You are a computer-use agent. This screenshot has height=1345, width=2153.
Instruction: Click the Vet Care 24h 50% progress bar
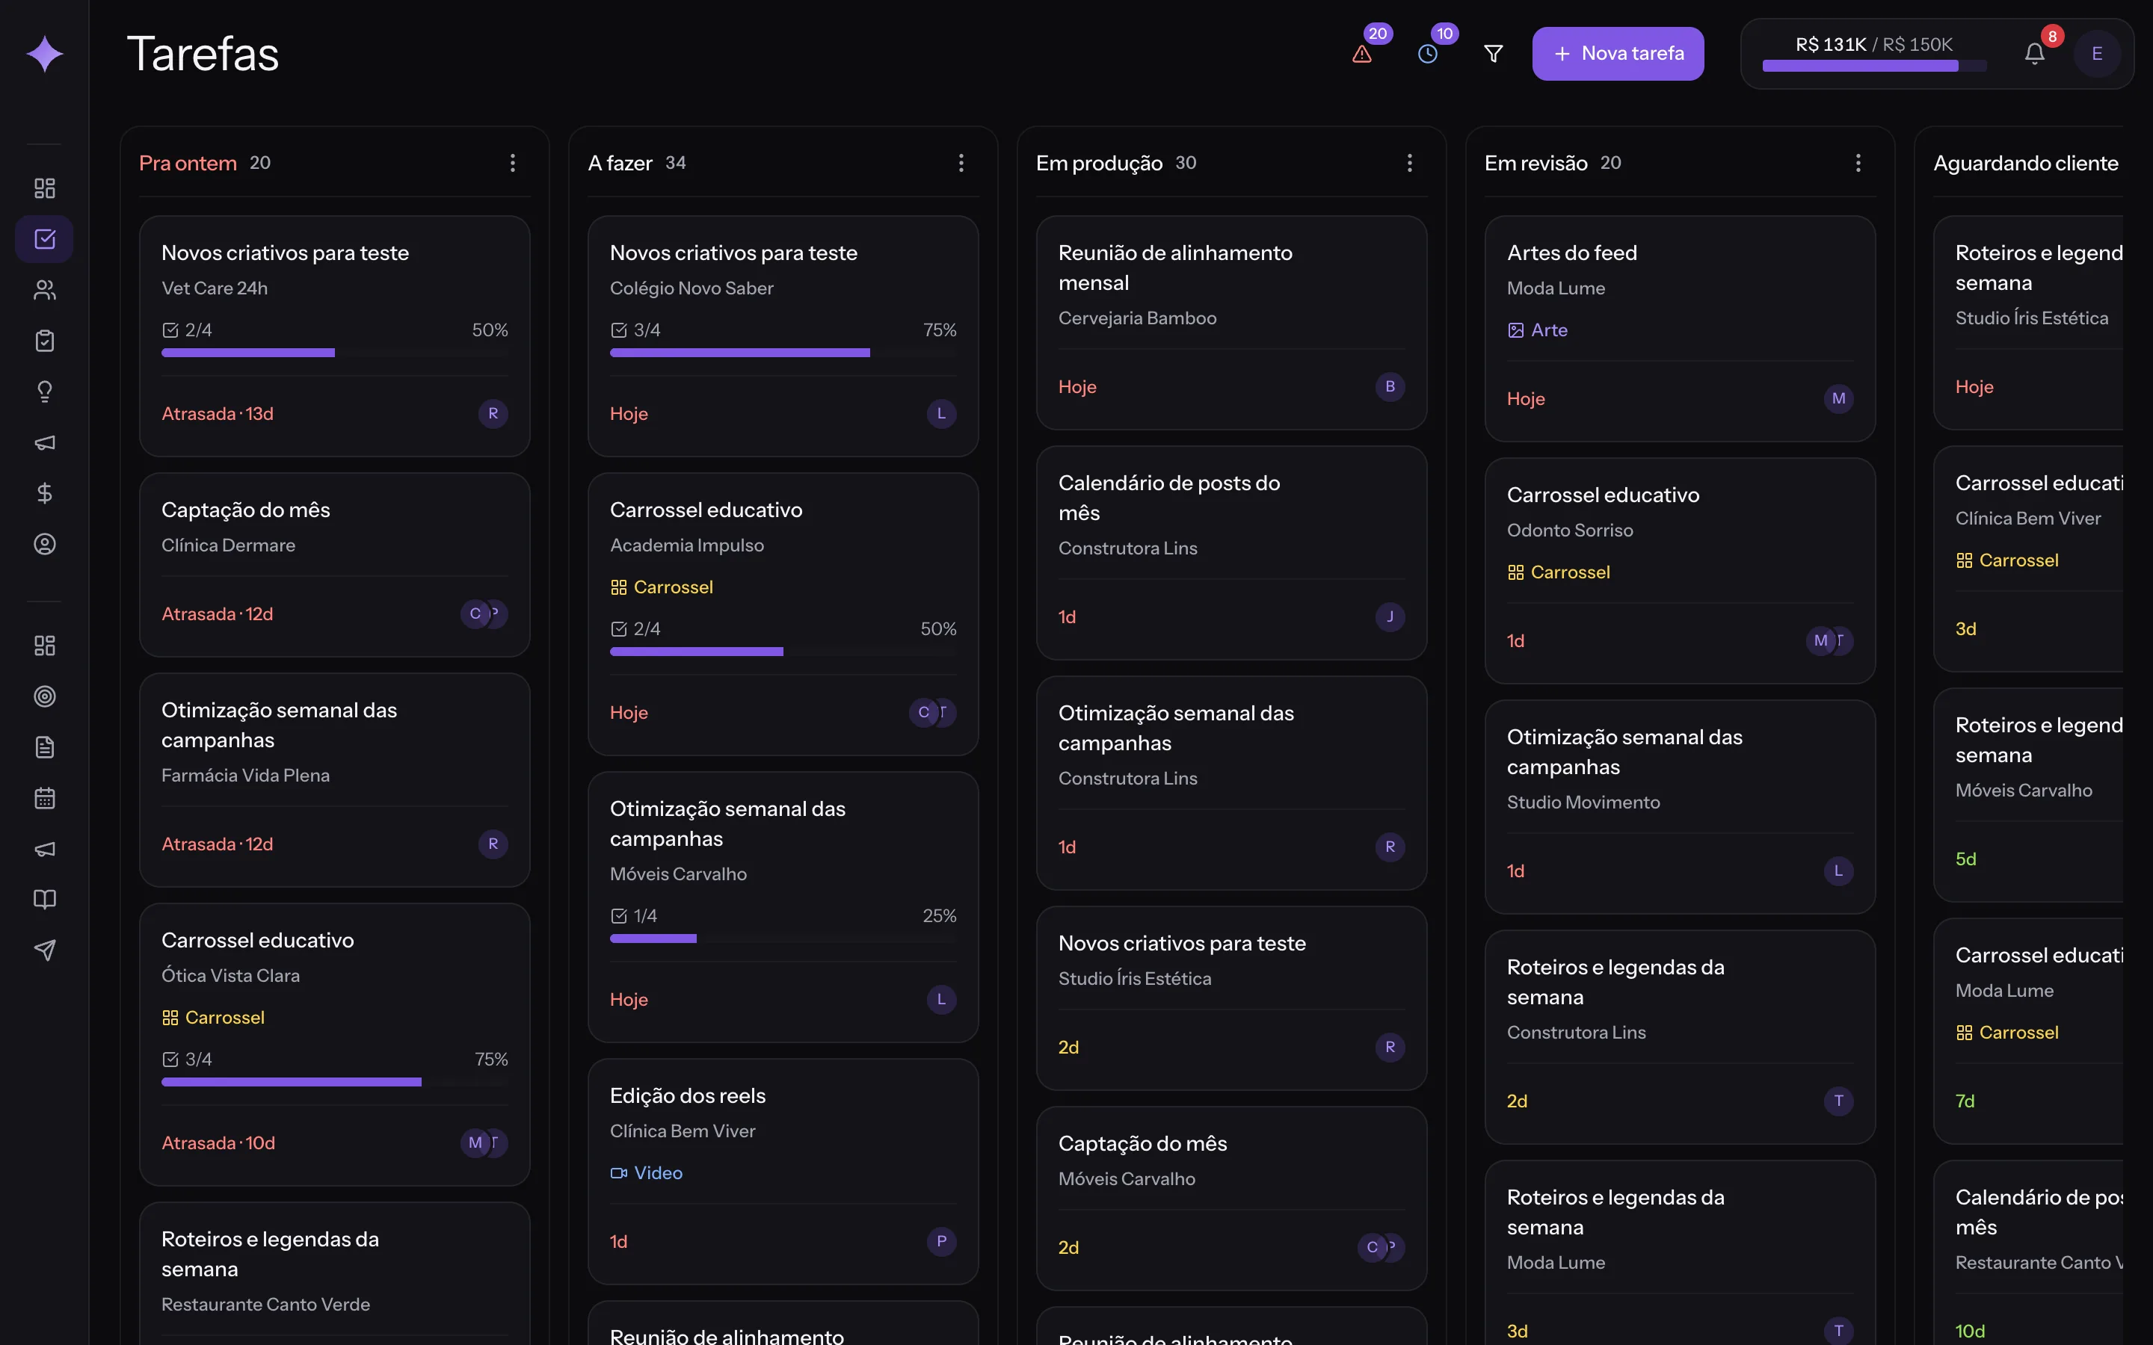coord(334,353)
